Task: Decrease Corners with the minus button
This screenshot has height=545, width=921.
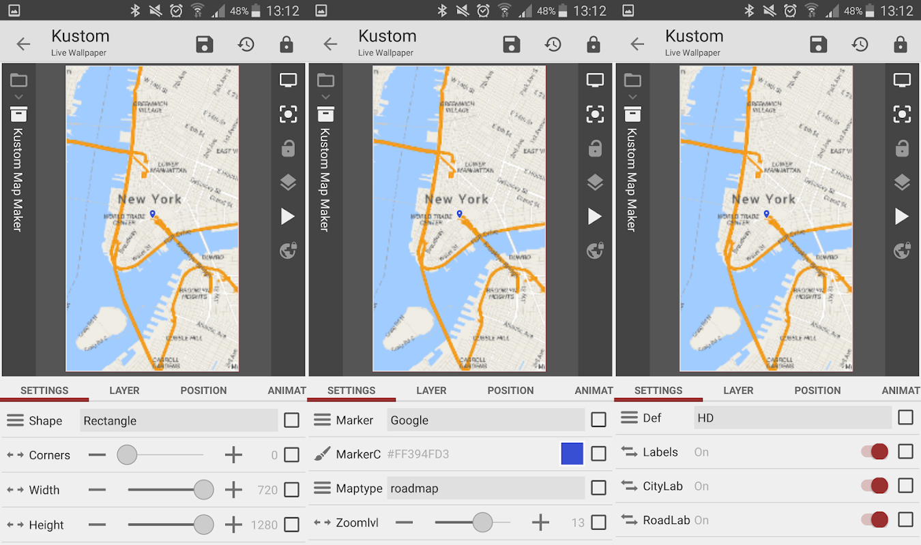Action: 98,454
